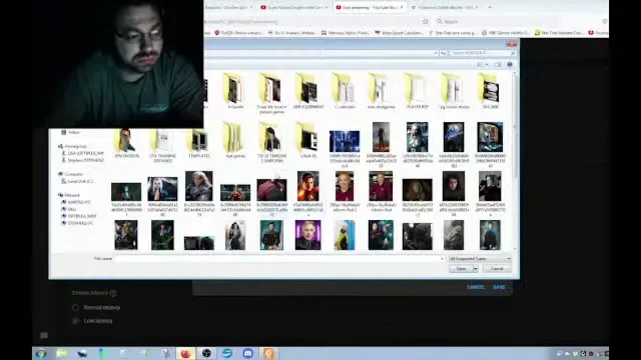Screen dimensions: 641x360
Task: Open the '2400 EQUIPMENT' folder
Action: click(308, 91)
